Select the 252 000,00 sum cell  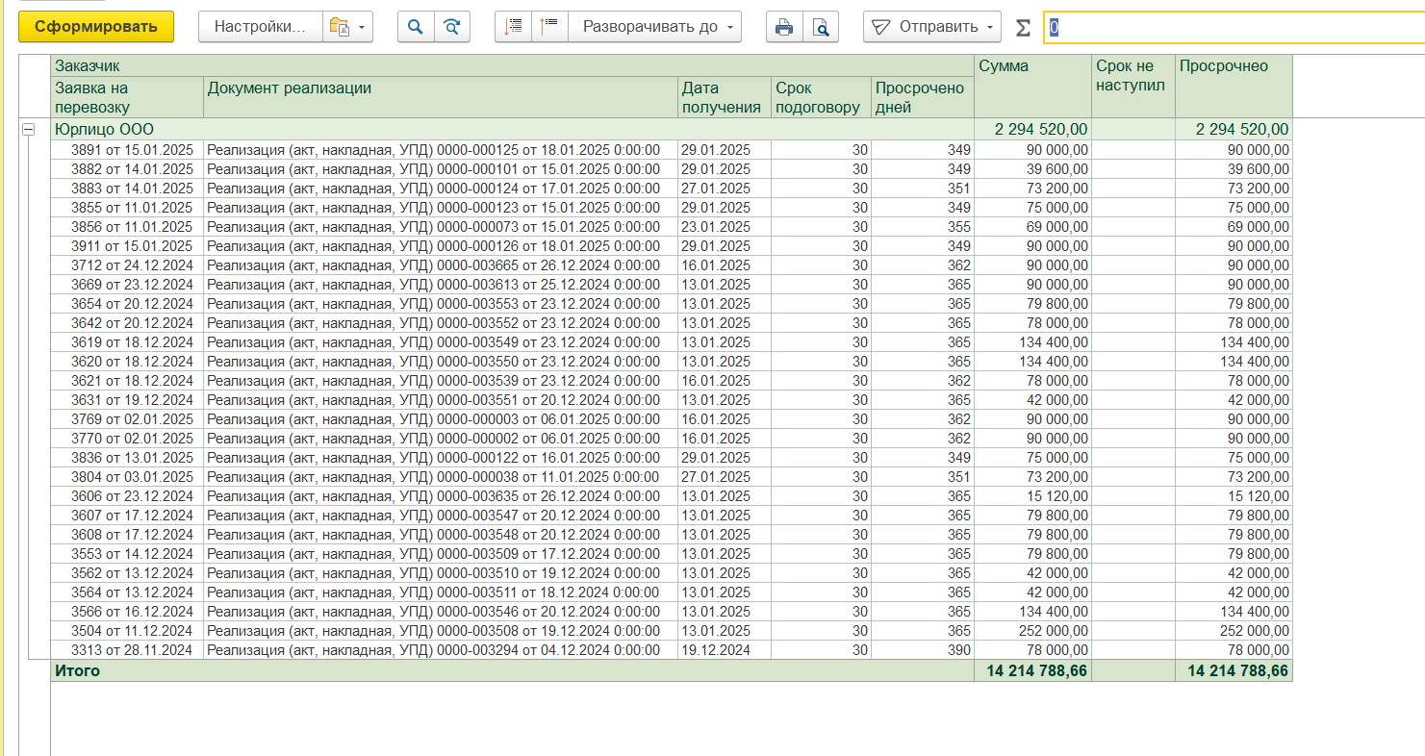point(1033,631)
